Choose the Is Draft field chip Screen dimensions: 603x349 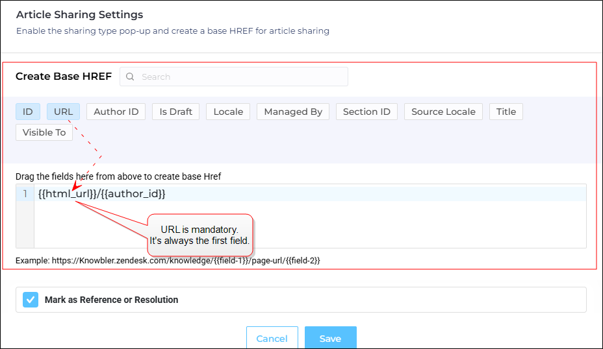(175, 112)
